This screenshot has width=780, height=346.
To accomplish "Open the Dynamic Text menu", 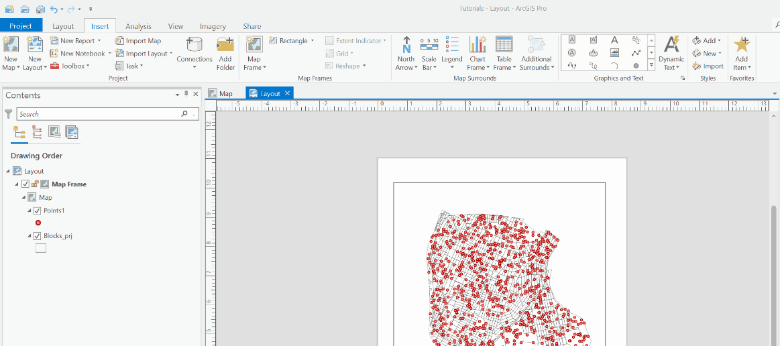I will point(671,53).
